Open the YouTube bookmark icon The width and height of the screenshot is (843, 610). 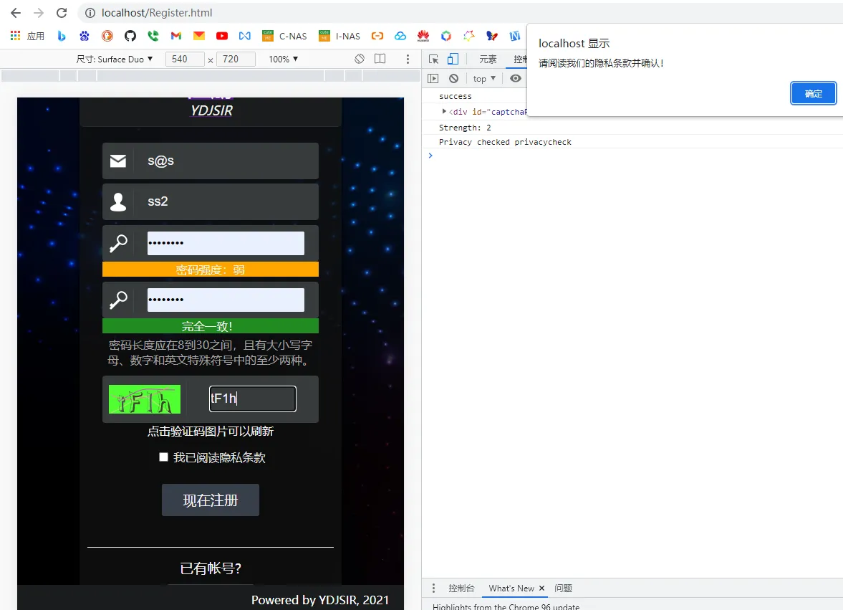(x=222, y=36)
